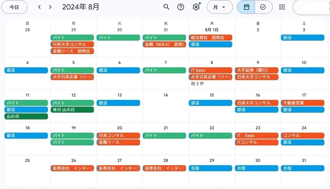The height and width of the screenshot is (189, 330).
Task: Open the ITコンサル event on August 23
Action: pyautogui.click(x=257, y=142)
